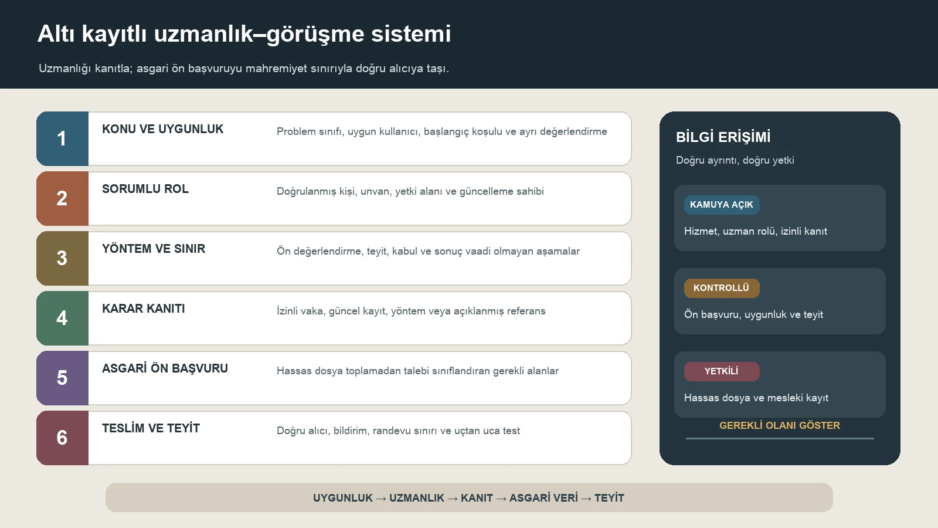Click the KONTROLLÜ badge
Screen dimensions: 938x528
pyautogui.click(x=722, y=288)
